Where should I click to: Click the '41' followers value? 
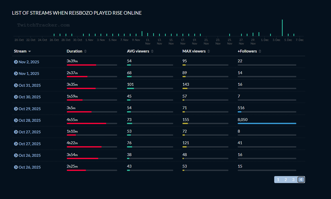[240, 143]
